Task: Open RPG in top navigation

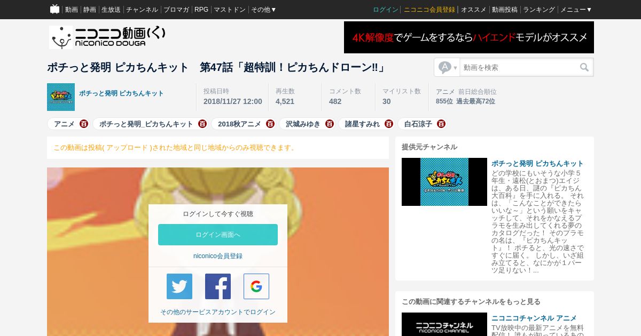Action: point(201,10)
